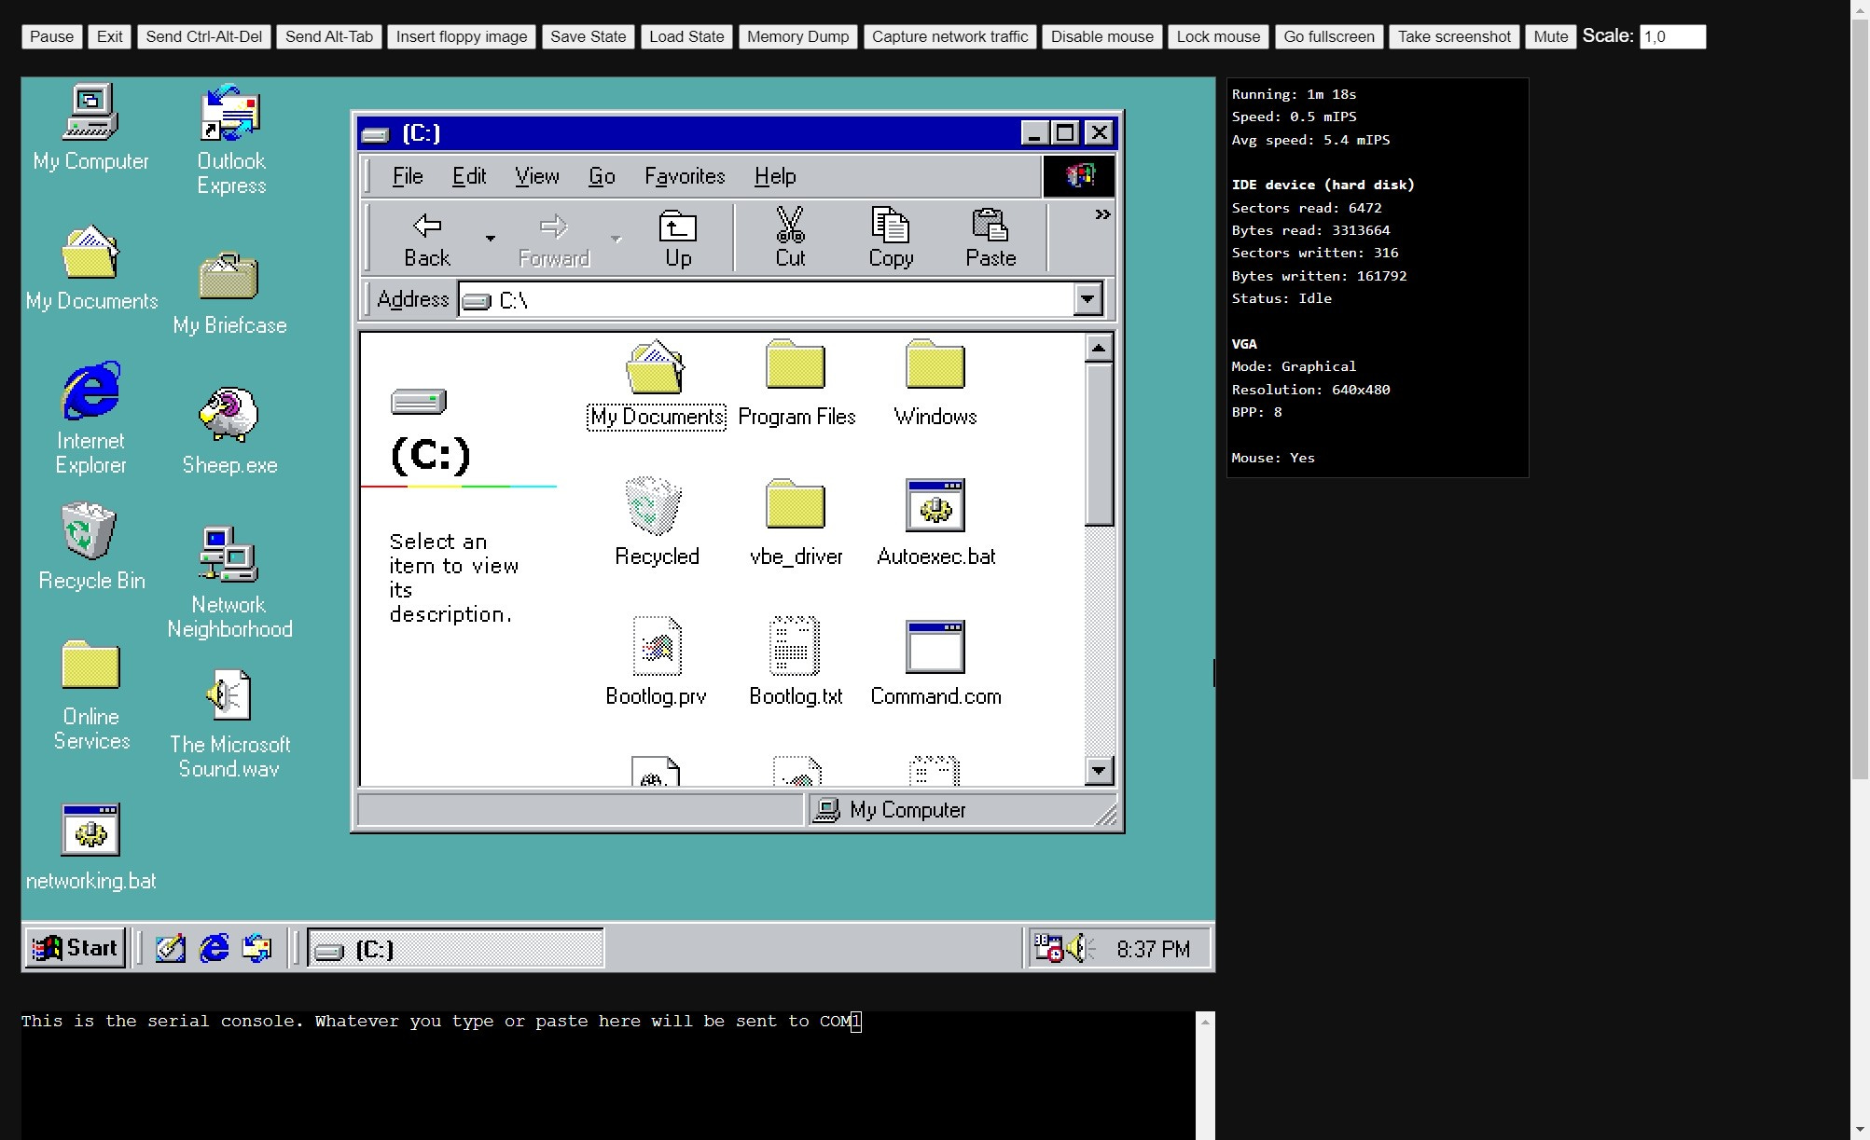Click scroll up arrow in C: window
1870x1140 pixels.
pos(1099,348)
